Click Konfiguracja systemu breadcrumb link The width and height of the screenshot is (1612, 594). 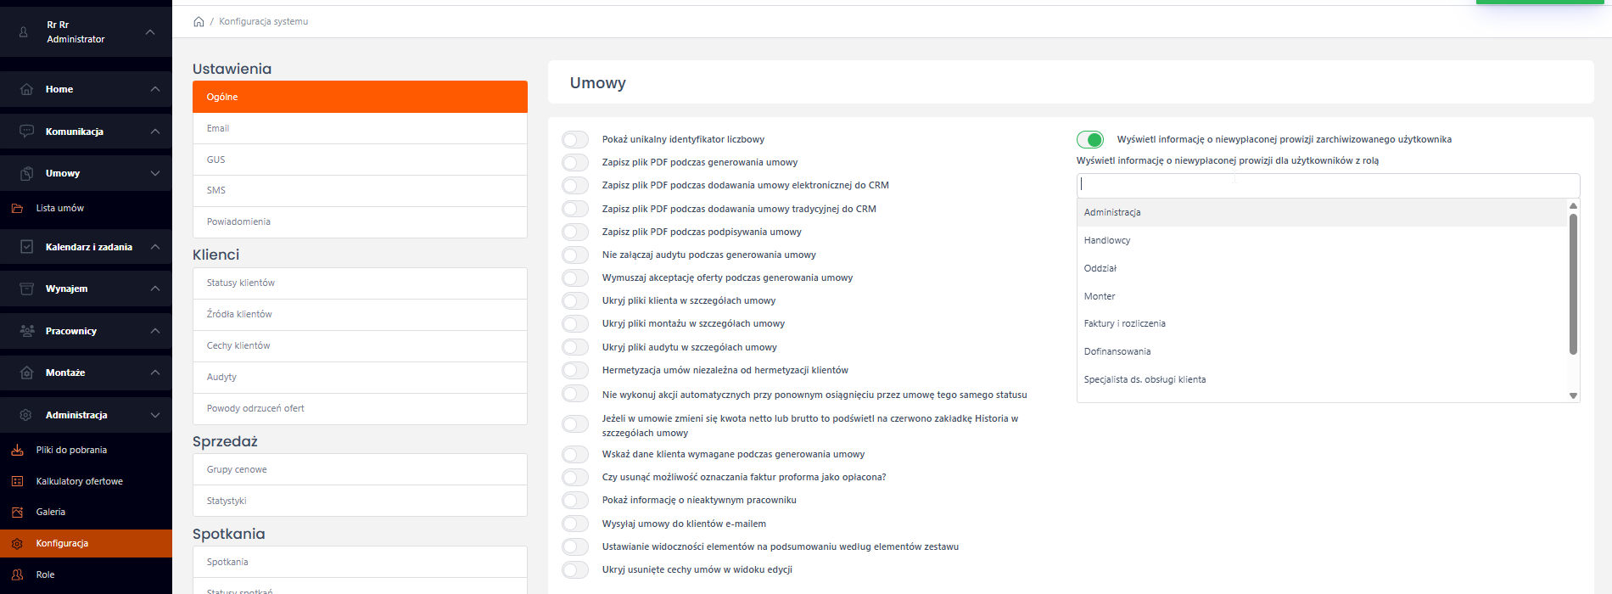[264, 21]
